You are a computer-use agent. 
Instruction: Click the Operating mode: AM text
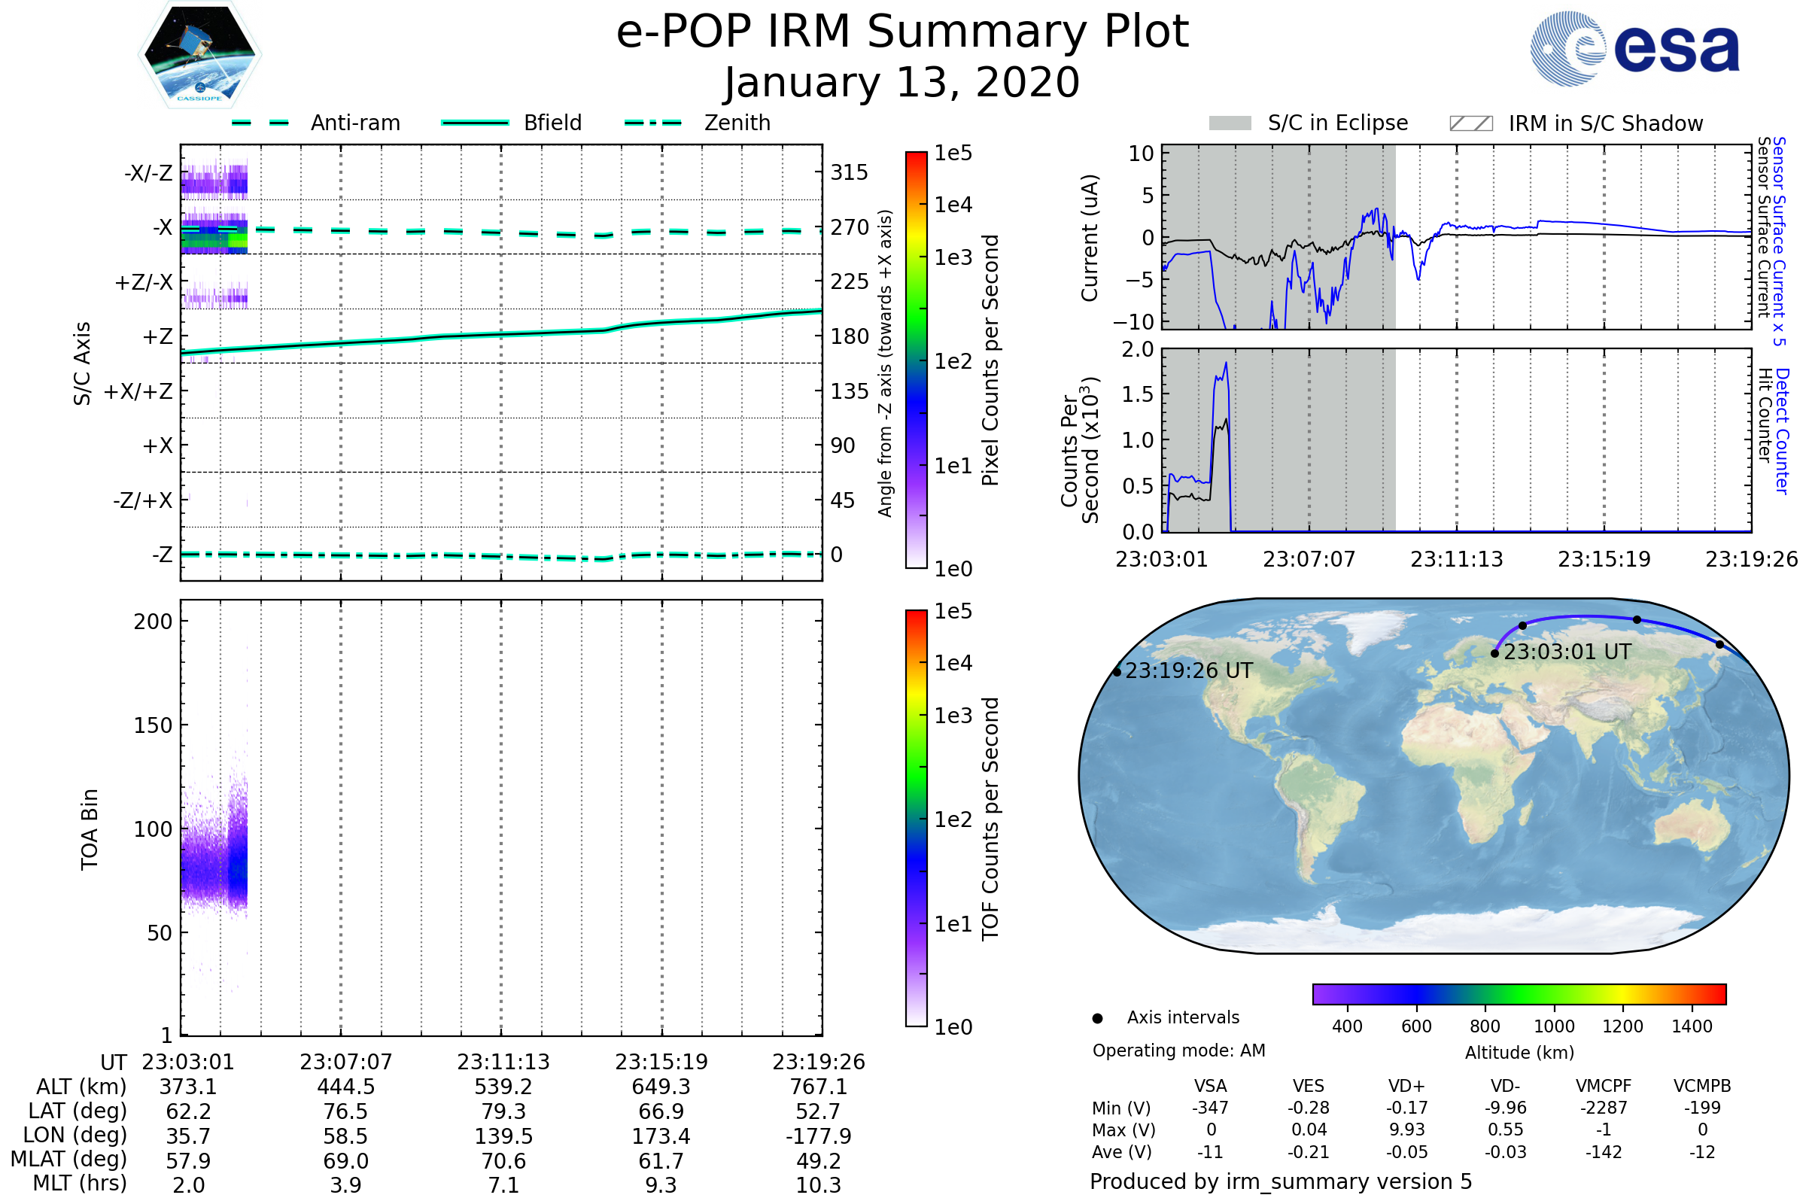(1178, 1050)
